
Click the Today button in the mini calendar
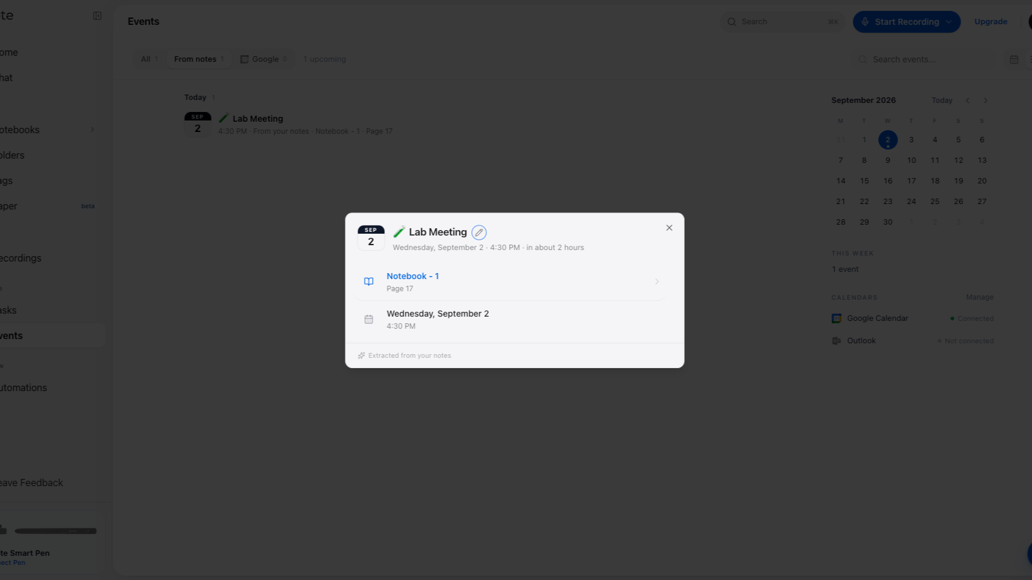(942, 101)
